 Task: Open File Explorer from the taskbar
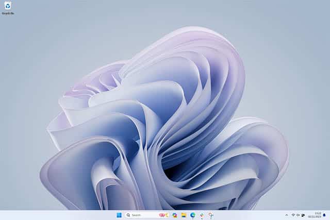pos(184,215)
